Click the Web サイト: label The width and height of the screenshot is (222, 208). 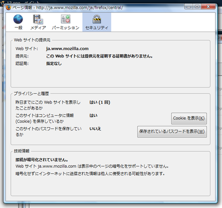27,49
